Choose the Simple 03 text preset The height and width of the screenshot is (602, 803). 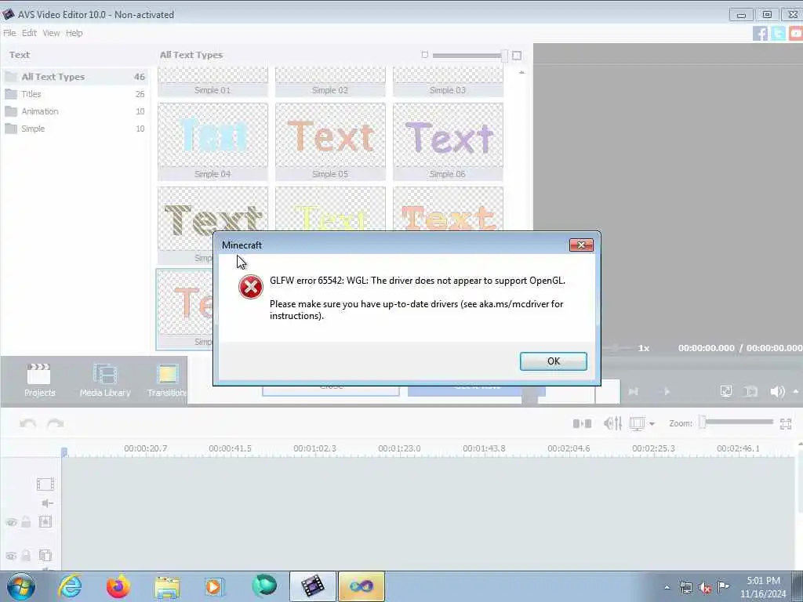(448, 82)
